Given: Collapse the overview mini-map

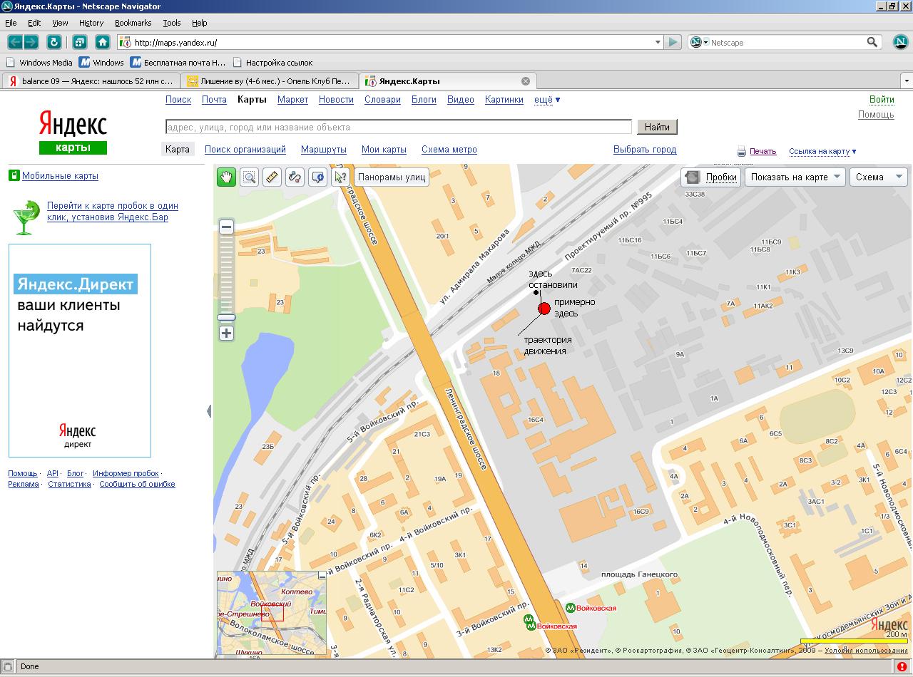Looking at the screenshot, I should coord(322,574).
